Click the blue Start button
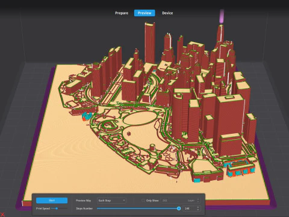This screenshot has height=217, width=289. click(52, 200)
